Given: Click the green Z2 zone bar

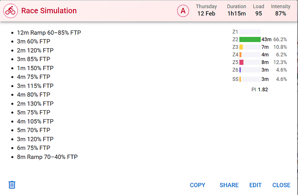Looking at the screenshot, I should (x=250, y=39).
